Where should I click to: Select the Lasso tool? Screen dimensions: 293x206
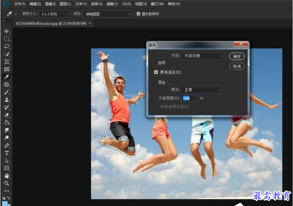[7, 46]
